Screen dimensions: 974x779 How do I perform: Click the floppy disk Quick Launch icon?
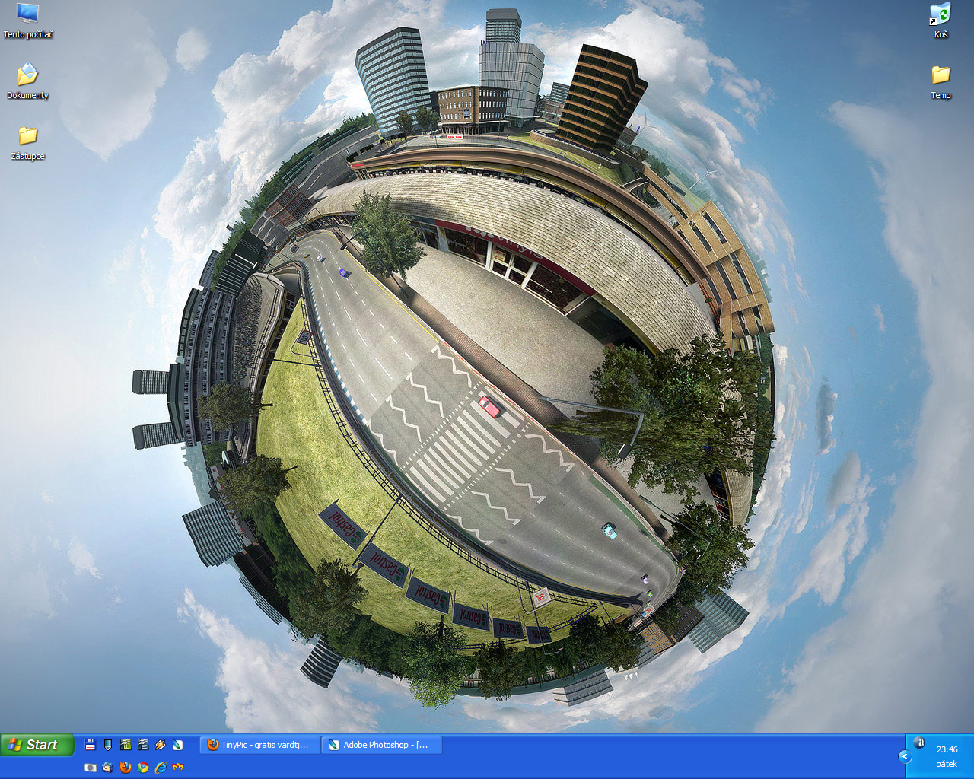[x=91, y=745]
